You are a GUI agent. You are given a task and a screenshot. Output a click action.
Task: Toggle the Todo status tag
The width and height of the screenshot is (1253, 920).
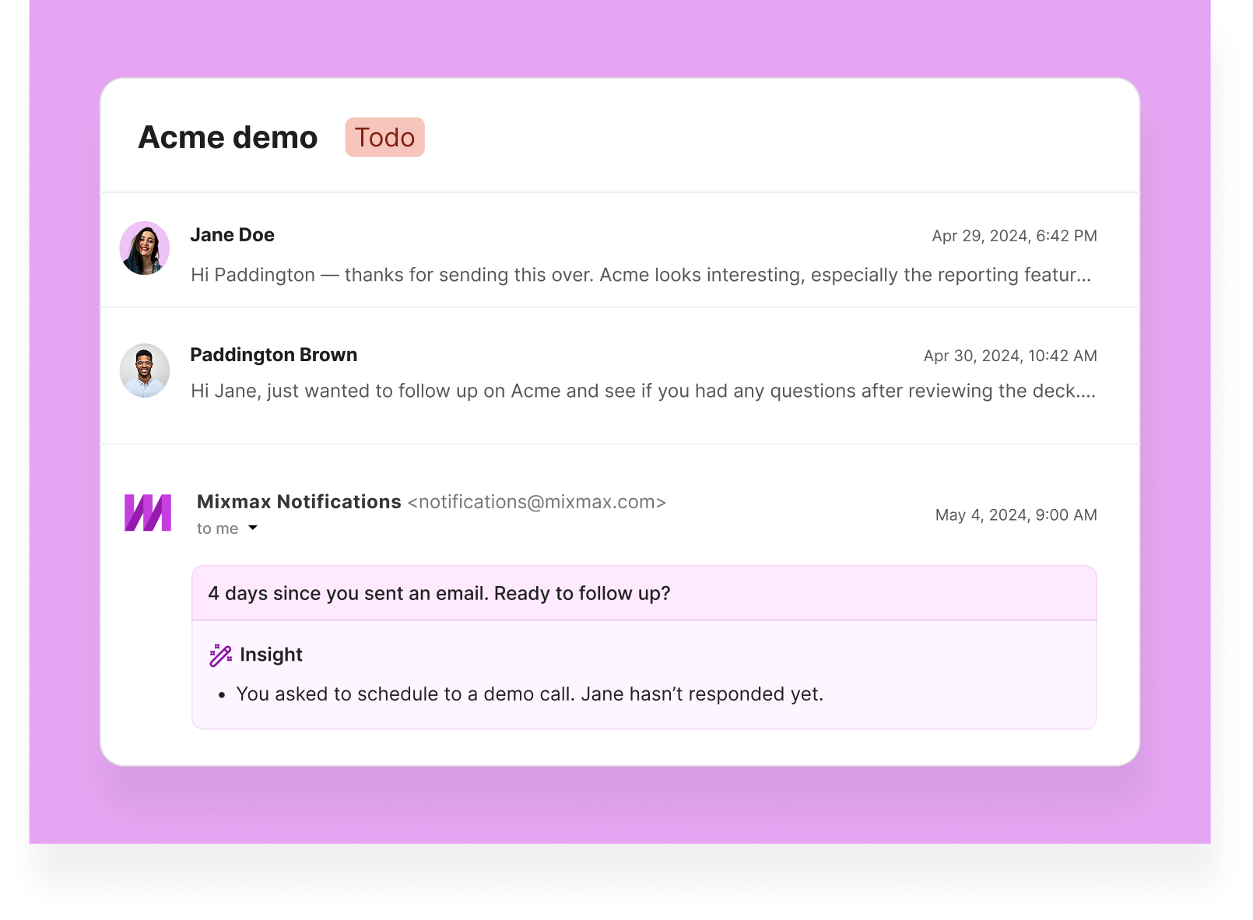click(x=384, y=137)
